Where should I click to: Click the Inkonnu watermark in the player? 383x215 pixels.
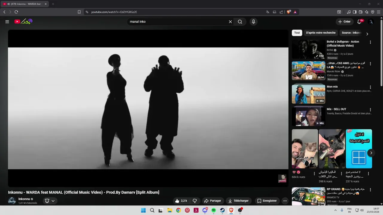[282, 179]
